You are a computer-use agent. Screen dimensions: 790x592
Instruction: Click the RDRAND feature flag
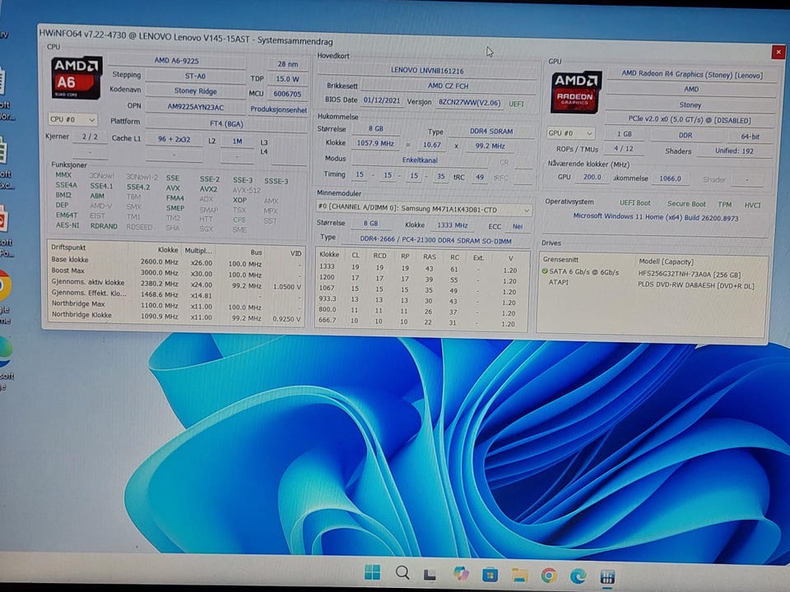pyautogui.click(x=104, y=226)
